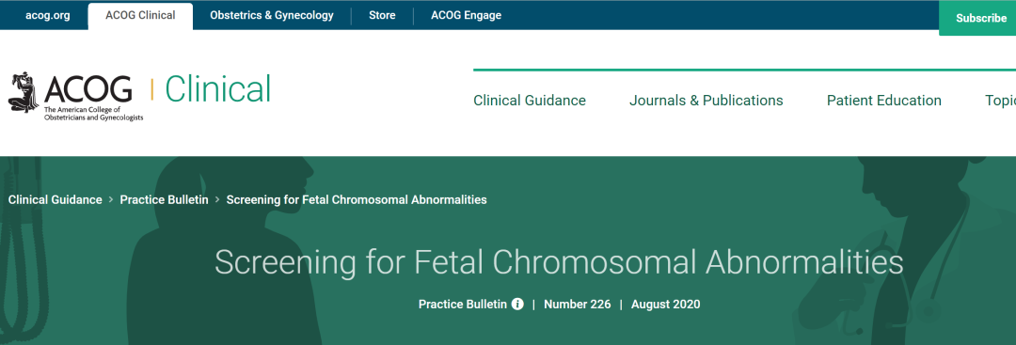Image resolution: width=1016 pixels, height=345 pixels.
Task: Go to the Store link
Action: pyautogui.click(x=382, y=16)
